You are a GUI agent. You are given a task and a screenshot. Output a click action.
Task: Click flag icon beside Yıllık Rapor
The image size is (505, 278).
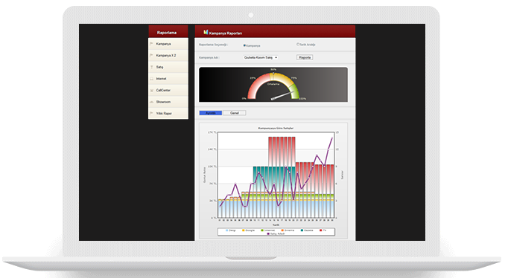click(x=152, y=114)
